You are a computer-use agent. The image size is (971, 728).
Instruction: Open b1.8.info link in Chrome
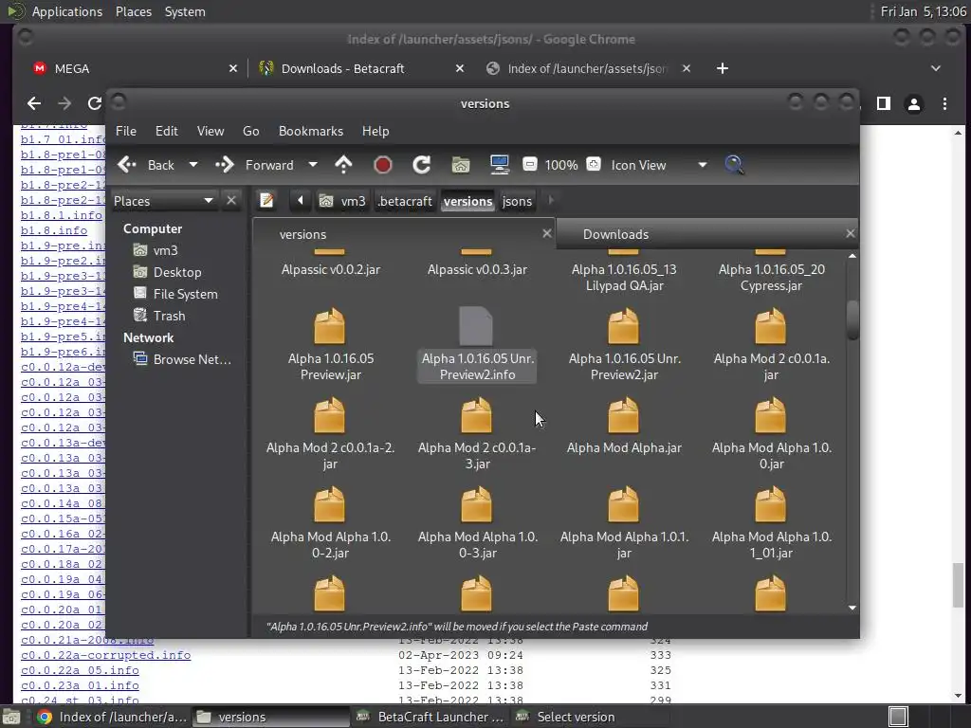[54, 230]
